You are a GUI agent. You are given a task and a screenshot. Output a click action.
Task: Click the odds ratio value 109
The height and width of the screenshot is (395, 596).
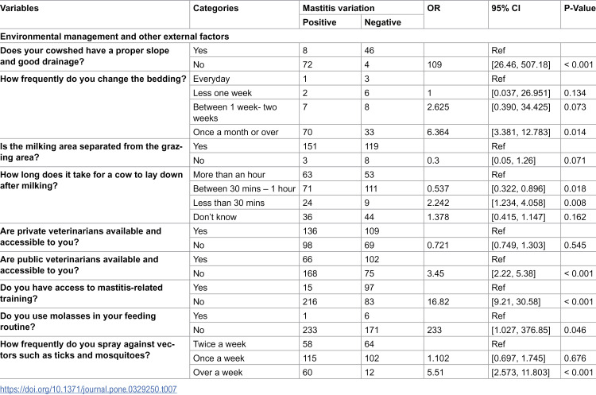(x=434, y=64)
